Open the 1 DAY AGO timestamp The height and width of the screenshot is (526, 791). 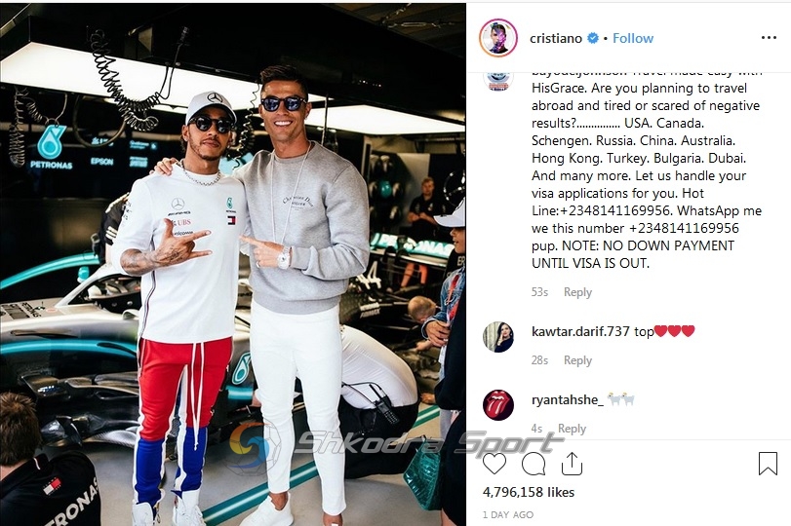coord(508,515)
